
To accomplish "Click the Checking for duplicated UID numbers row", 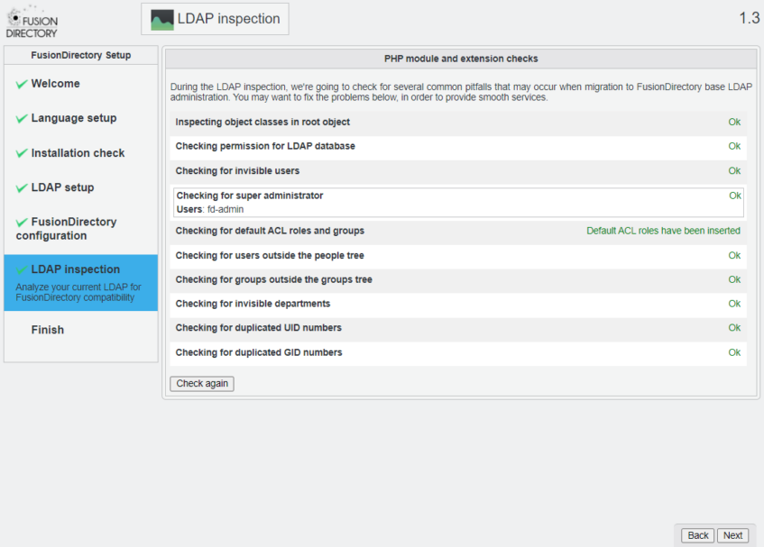I will click(x=258, y=328).
